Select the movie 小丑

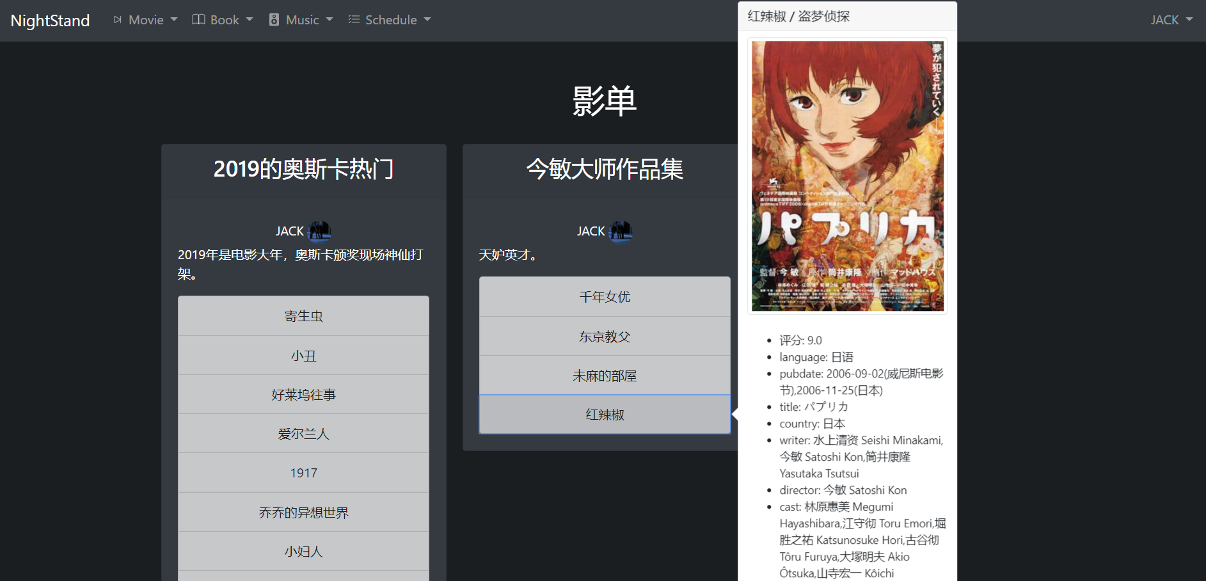point(303,356)
